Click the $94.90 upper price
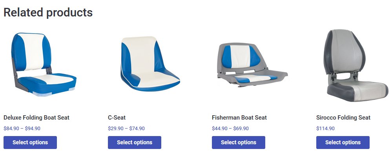This screenshot has width=392, height=158. (x=33, y=128)
